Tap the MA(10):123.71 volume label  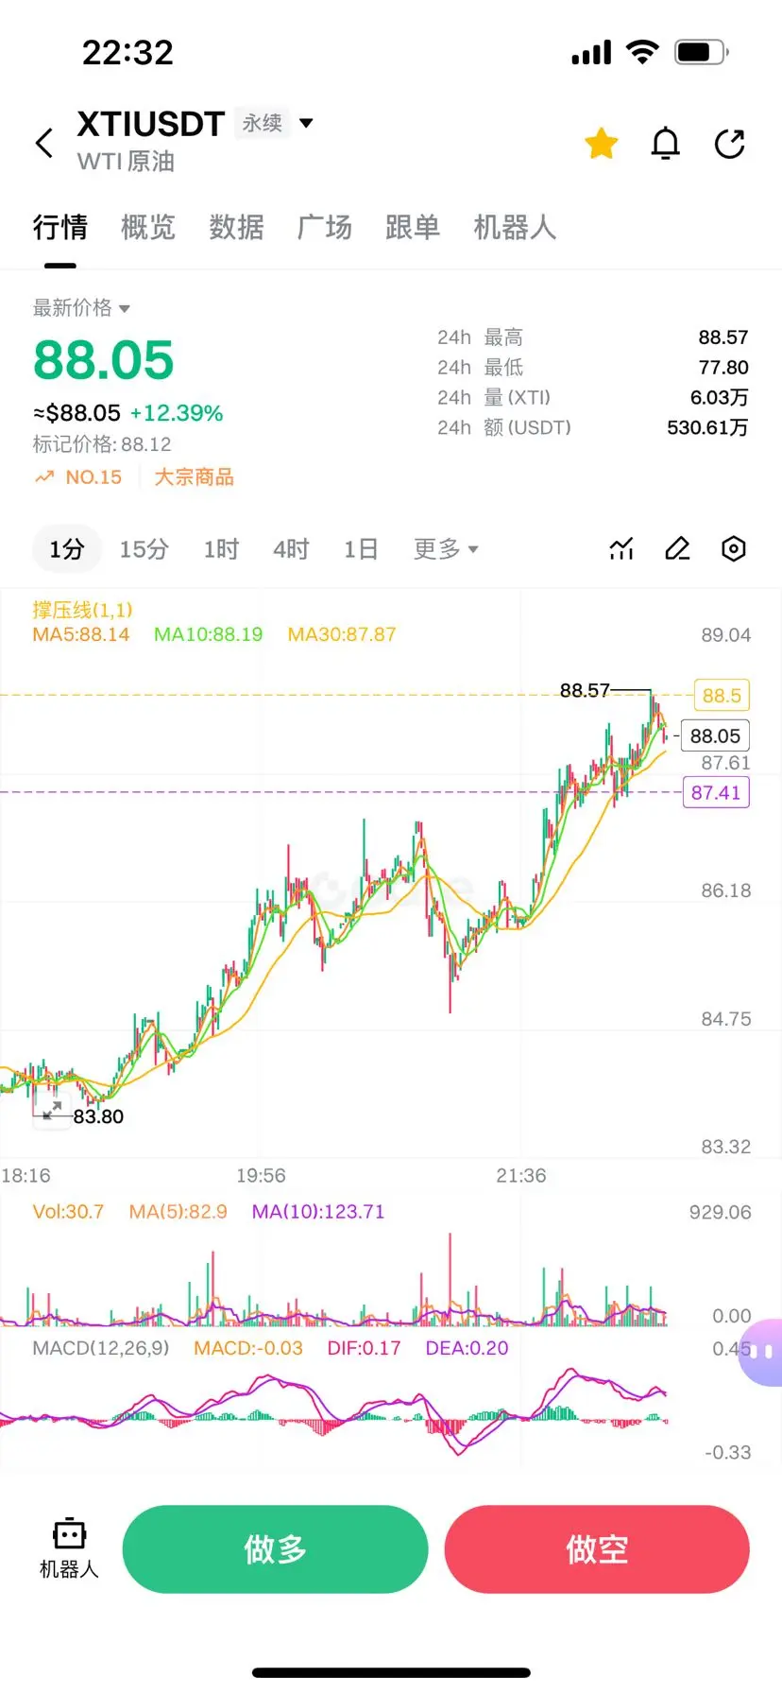[x=318, y=1212]
